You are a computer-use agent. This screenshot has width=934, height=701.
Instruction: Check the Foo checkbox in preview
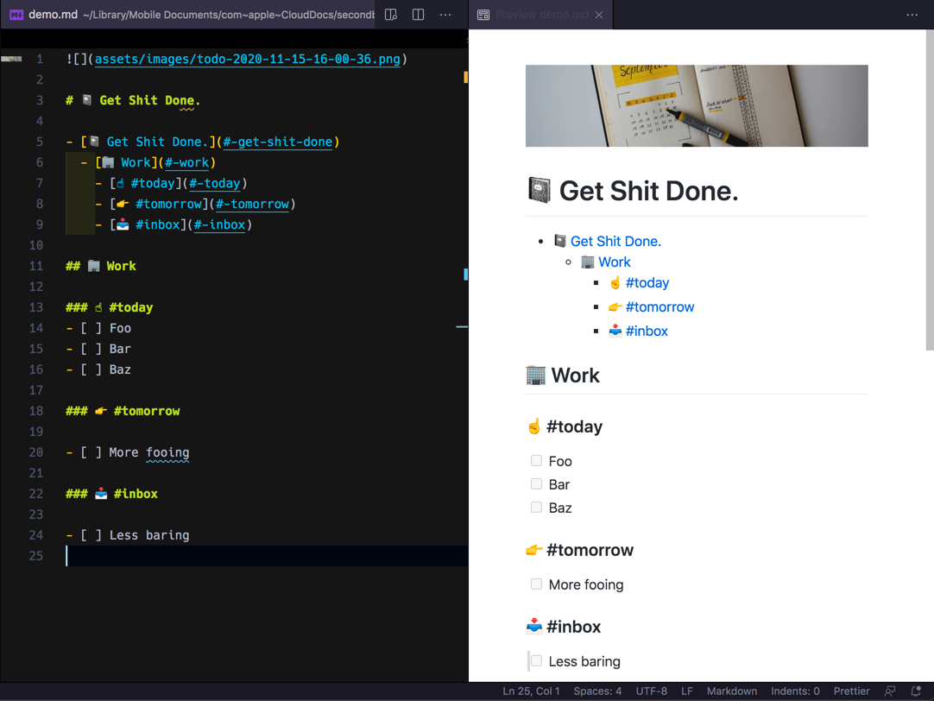click(536, 461)
